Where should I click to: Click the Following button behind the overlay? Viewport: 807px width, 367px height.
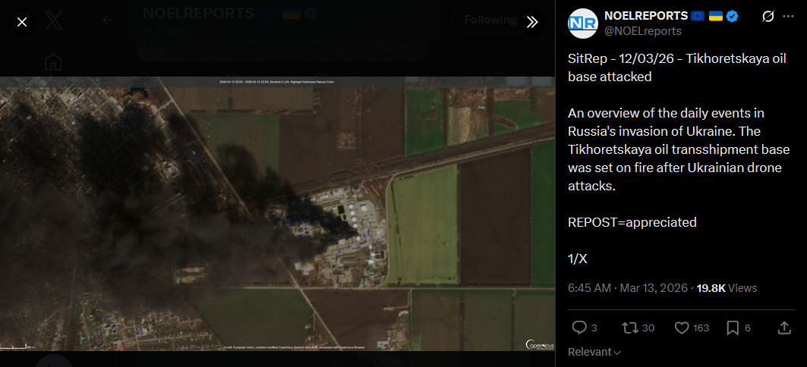[490, 20]
